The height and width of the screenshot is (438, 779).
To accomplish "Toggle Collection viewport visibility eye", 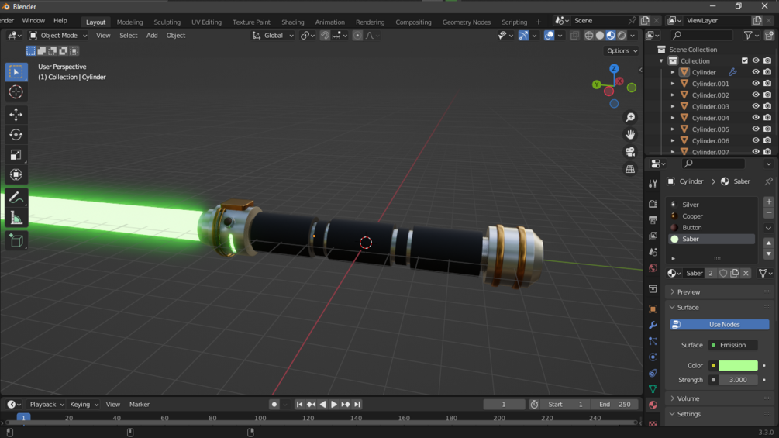I will click(756, 60).
